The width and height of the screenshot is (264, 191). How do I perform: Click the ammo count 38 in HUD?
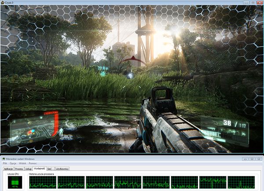227,123
